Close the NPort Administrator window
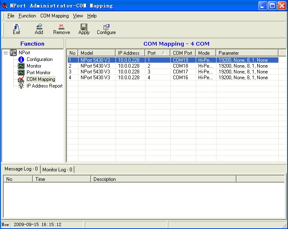288x229 pixels. 282,5
